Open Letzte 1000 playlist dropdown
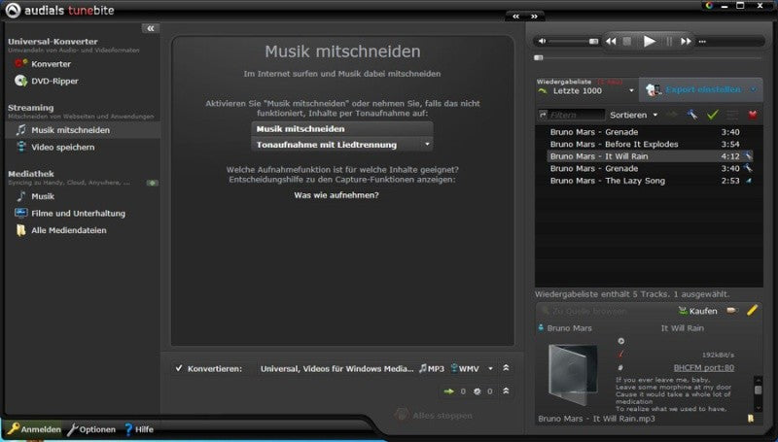778x442 pixels. pos(631,90)
